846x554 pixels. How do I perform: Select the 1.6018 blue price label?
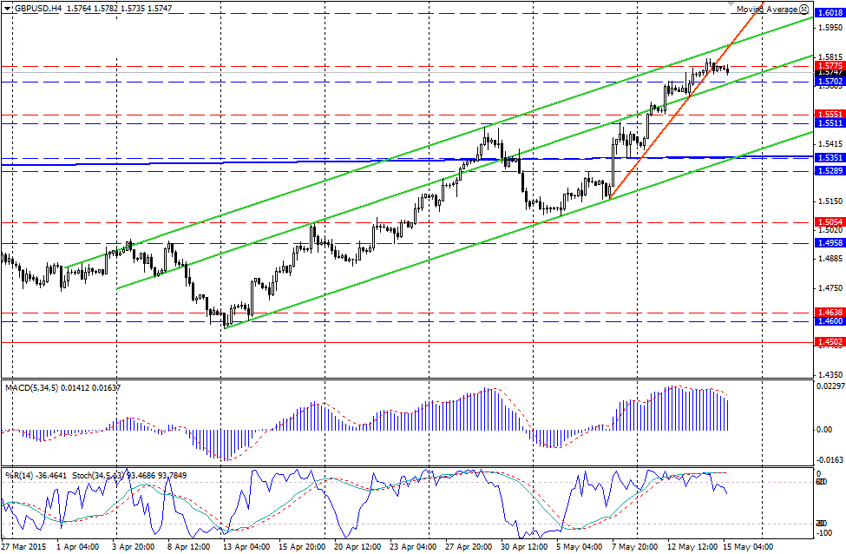tap(830, 12)
